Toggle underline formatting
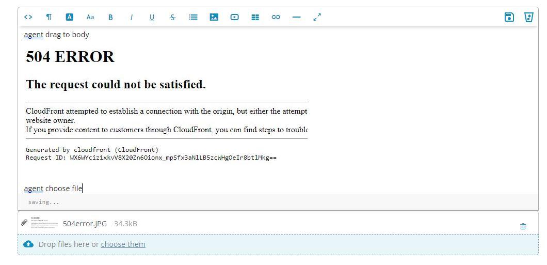 pos(152,17)
